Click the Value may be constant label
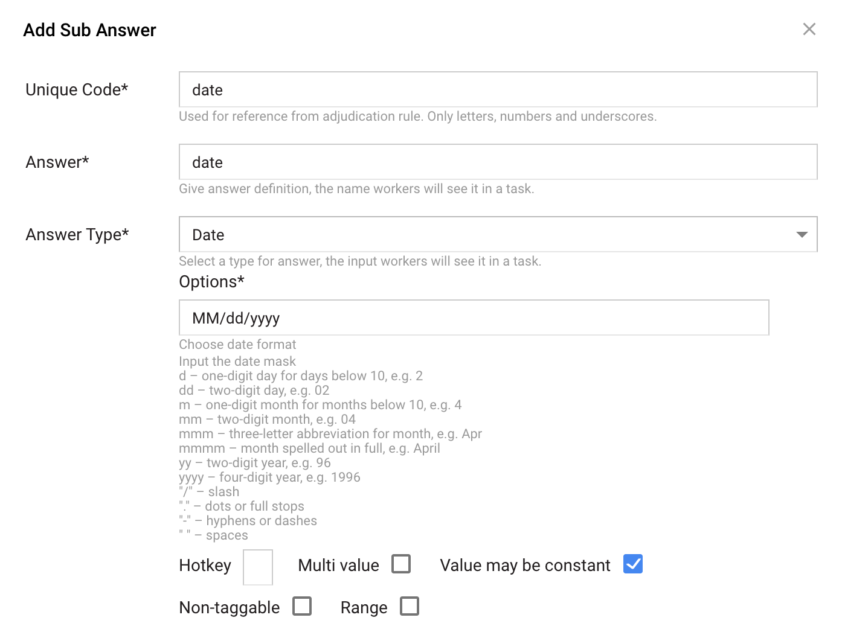This screenshot has height=635, width=842. point(525,565)
